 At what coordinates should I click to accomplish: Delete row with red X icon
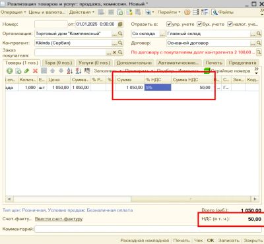(x=35, y=71)
